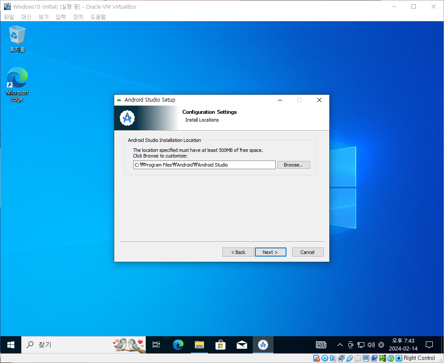Screen dimensions: 444x363
Task: Click VirtualBox shared folders indicator
Action: tap(357, 358)
